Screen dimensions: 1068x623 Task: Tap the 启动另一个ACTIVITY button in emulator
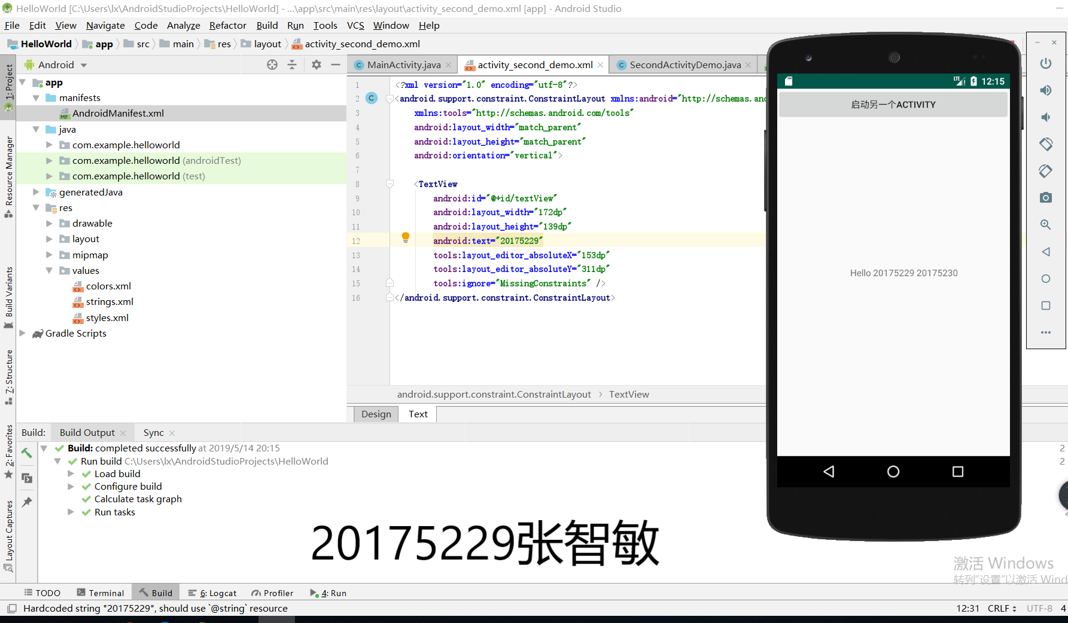pos(893,105)
